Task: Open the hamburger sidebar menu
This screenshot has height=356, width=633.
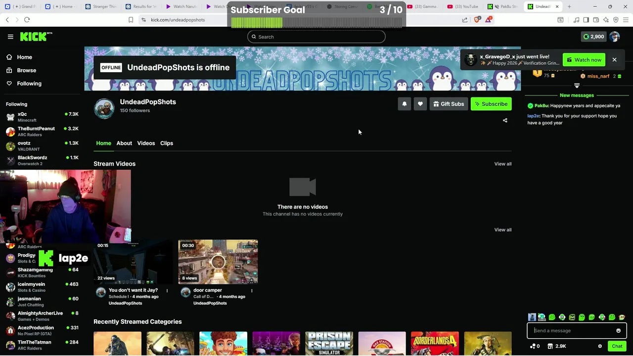Action: [x=10, y=37]
